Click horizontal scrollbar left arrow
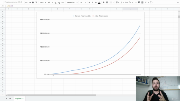Image resolution: width=180 pixels, height=101 pixels. [6, 95]
